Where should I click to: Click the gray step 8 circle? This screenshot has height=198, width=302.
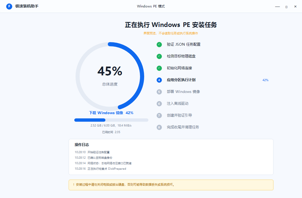[x=159, y=127]
